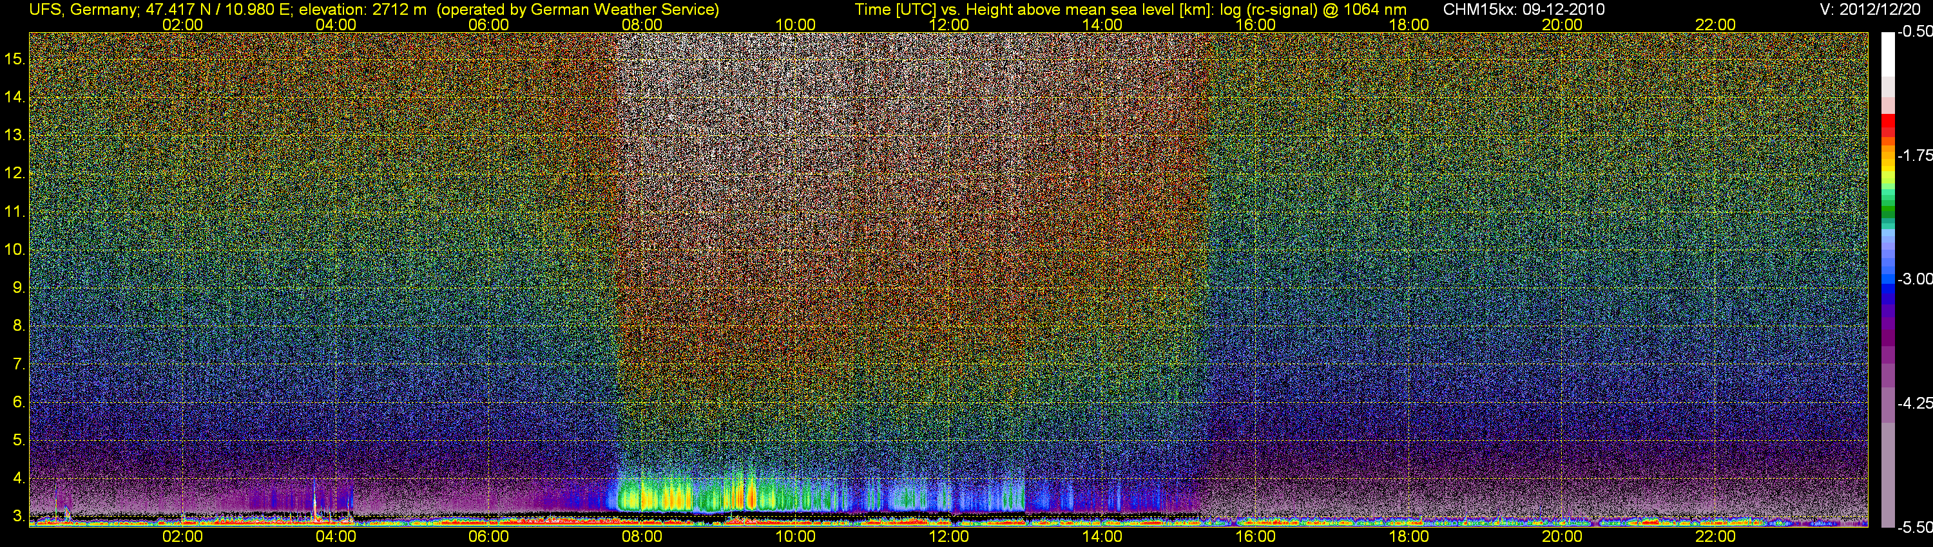Click the 08:00 label on the bottom time axis
Image resolution: width=1933 pixels, height=547 pixels.
[642, 537]
